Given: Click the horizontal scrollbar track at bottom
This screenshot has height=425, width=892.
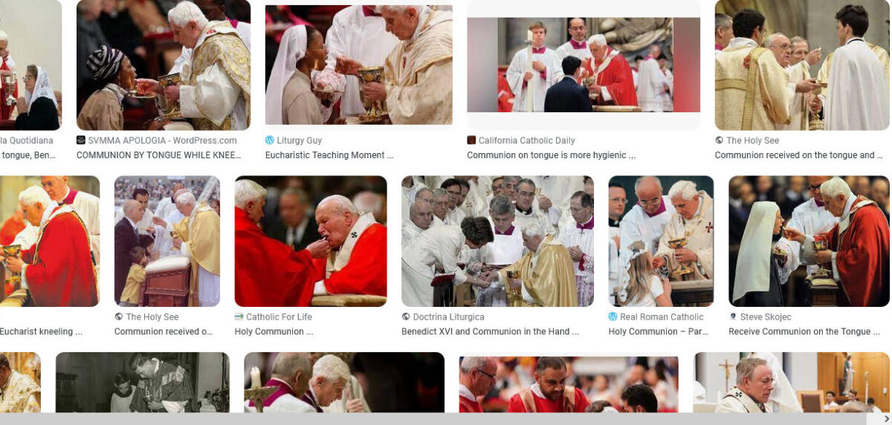Looking at the screenshot, I should point(440,418).
